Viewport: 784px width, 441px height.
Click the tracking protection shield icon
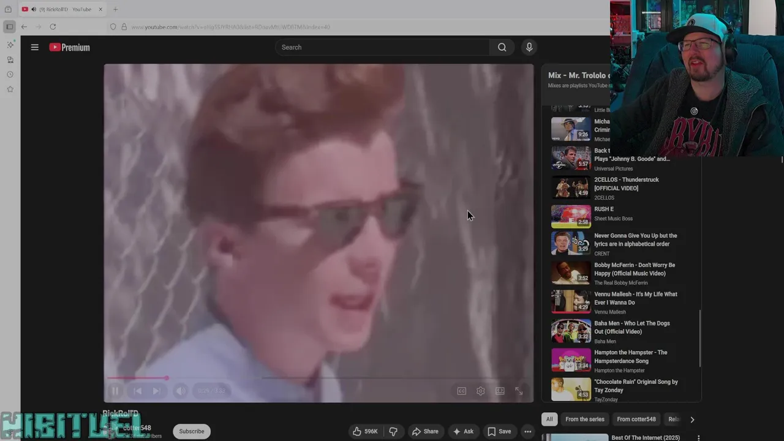coord(113,27)
